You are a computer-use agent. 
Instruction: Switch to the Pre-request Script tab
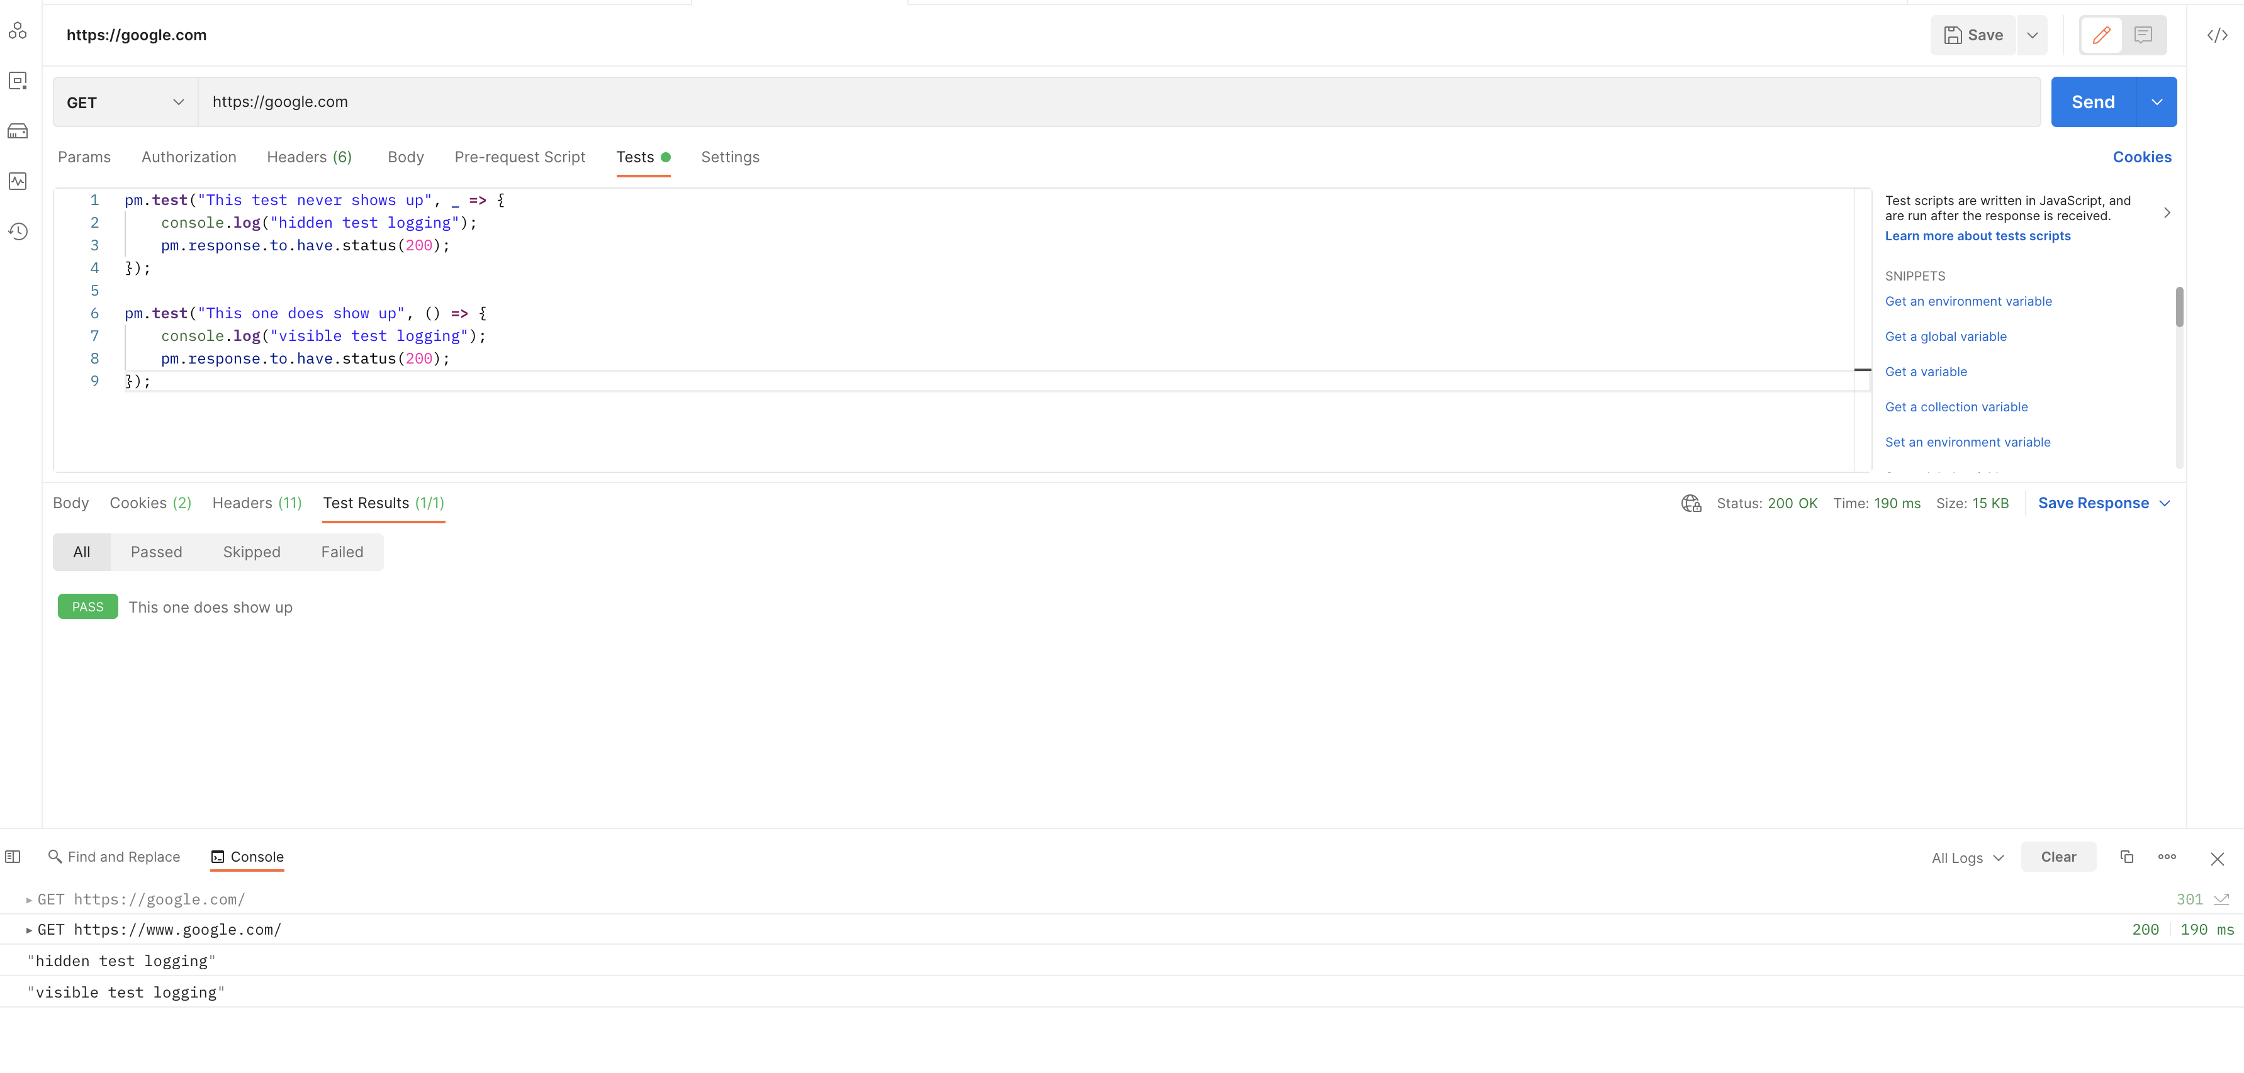[x=519, y=158]
